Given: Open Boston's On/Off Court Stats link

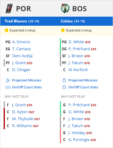Looking at the screenshot, I should [83, 87].
